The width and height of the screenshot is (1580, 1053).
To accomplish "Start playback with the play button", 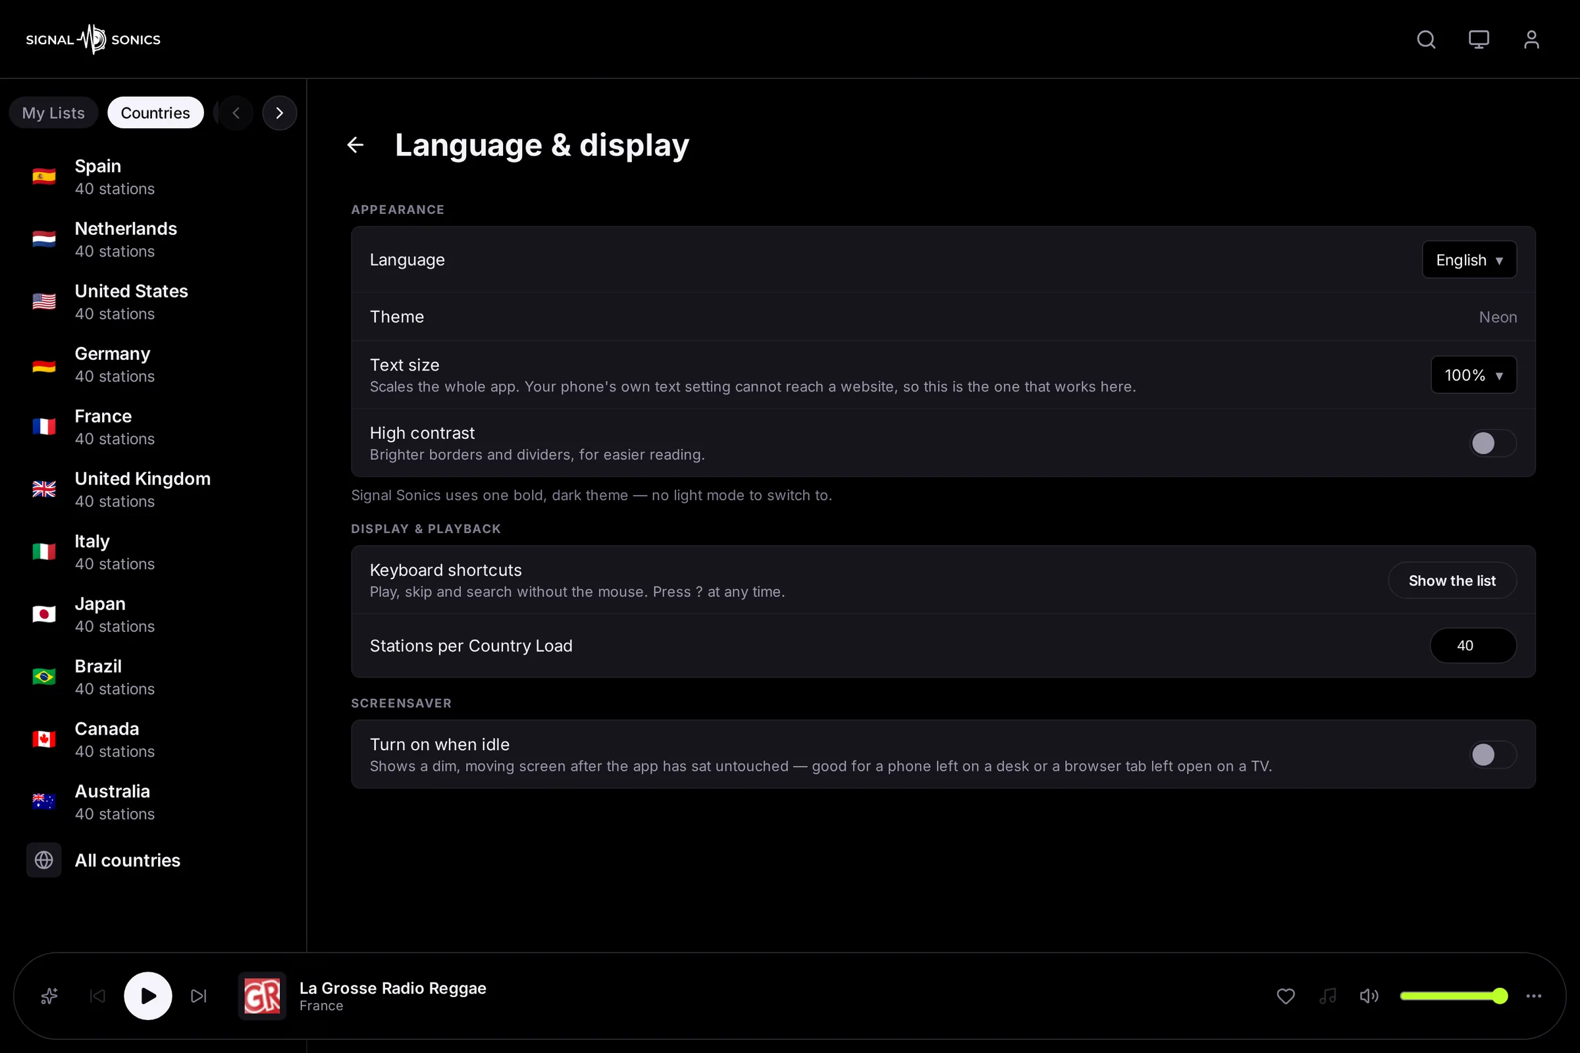I will [x=147, y=996].
